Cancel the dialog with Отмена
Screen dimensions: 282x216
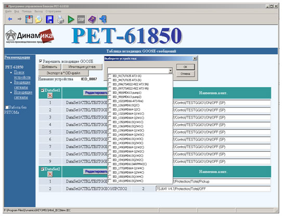pyautogui.click(x=185, y=74)
